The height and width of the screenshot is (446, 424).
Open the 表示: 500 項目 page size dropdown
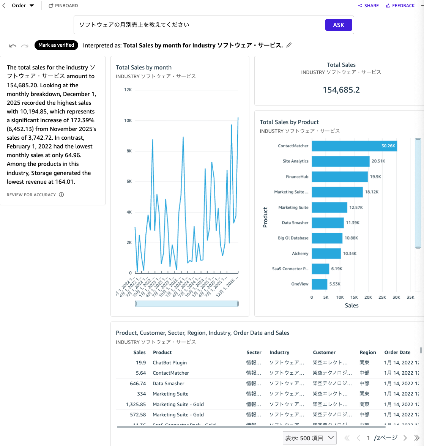(x=309, y=438)
